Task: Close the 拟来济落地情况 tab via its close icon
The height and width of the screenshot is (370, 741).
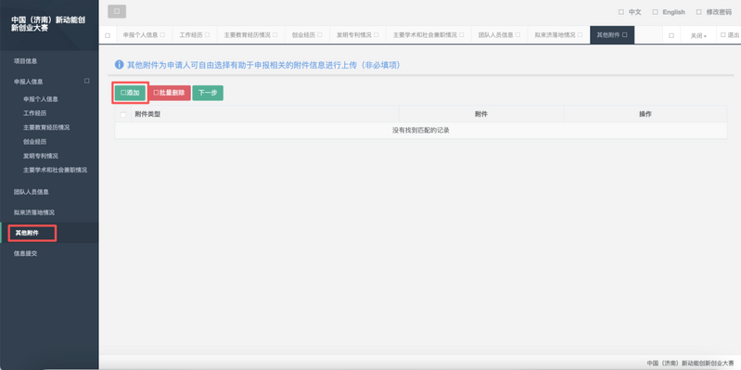Action: pos(580,34)
